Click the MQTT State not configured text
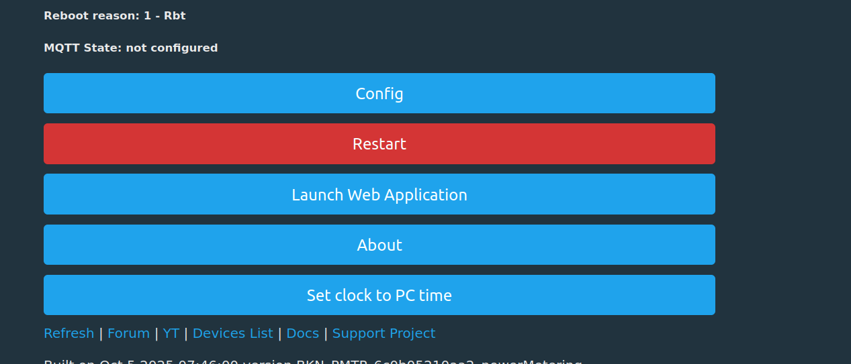 coord(131,48)
